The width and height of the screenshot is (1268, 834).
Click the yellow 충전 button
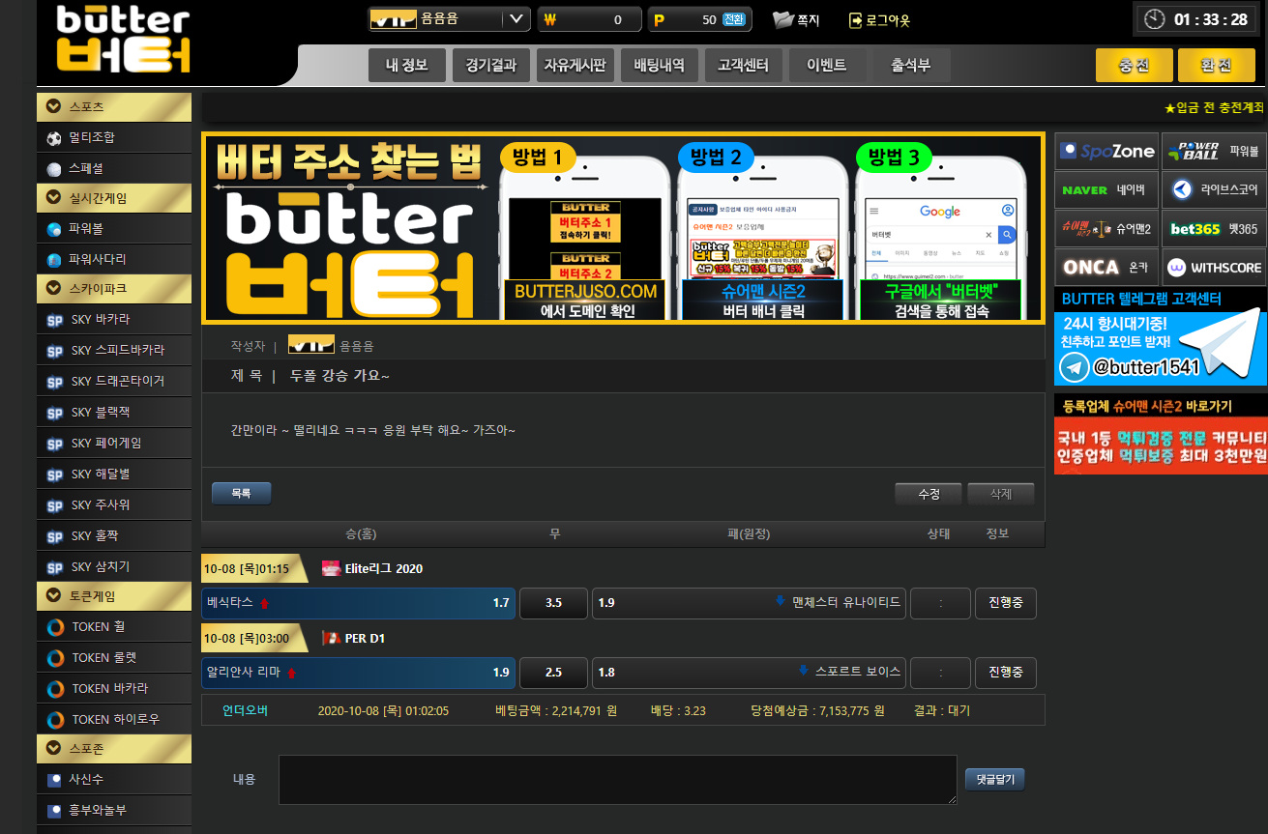1133,66
